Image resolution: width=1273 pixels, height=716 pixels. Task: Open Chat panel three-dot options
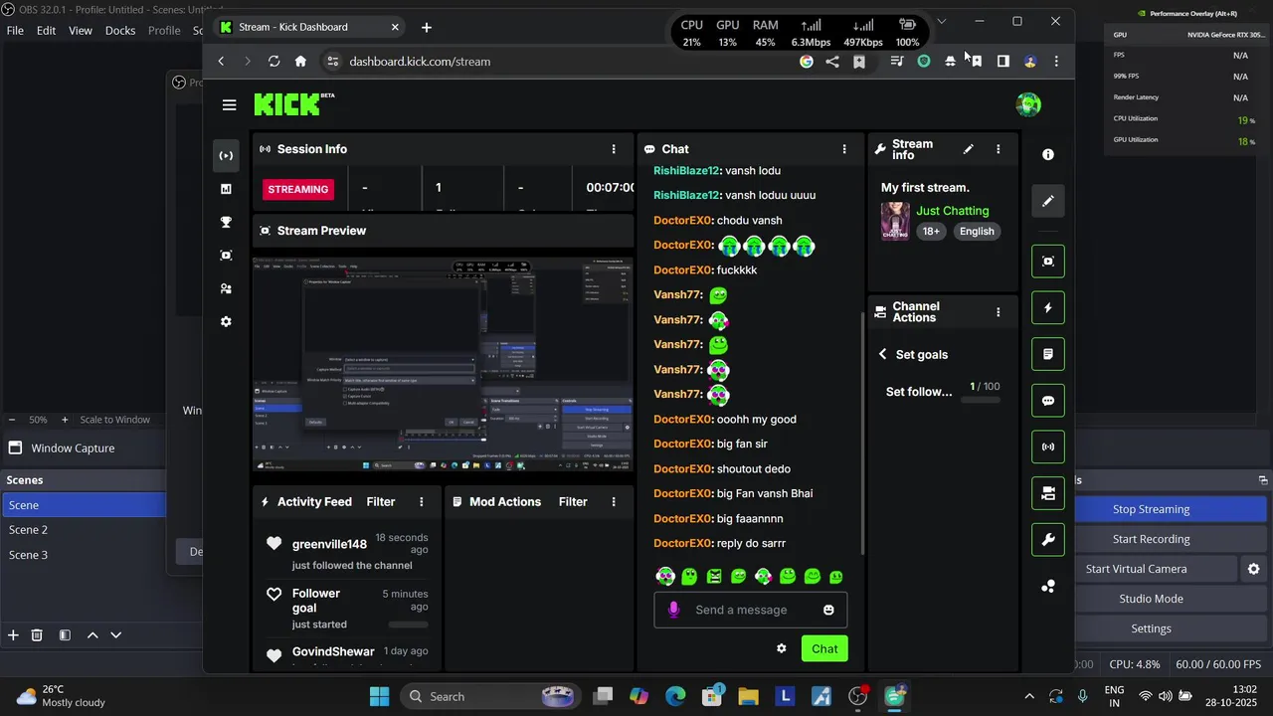click(x=844, y=149)
